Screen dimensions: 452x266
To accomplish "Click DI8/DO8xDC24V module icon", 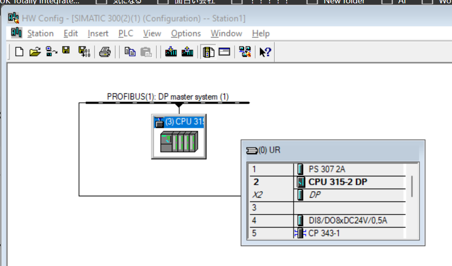I will 300,220.
